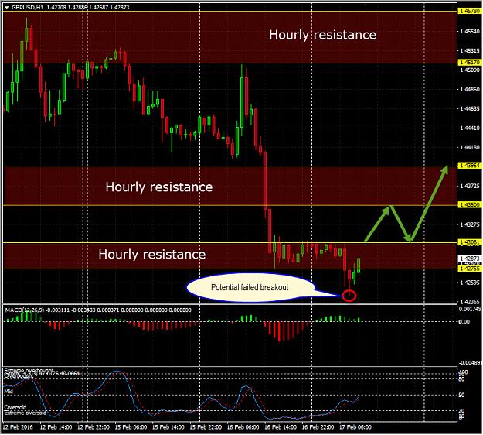This screenshot has width=483, height=435.
Task: Click the '16 Feb 22:00' time axis label
Action: (318, 427)
